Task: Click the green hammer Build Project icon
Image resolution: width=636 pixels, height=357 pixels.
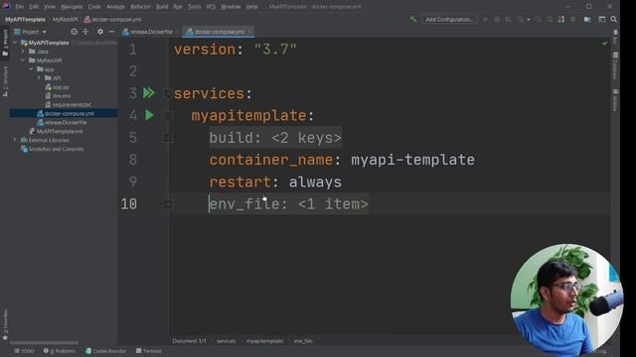Action: click(x=413, y=19)
